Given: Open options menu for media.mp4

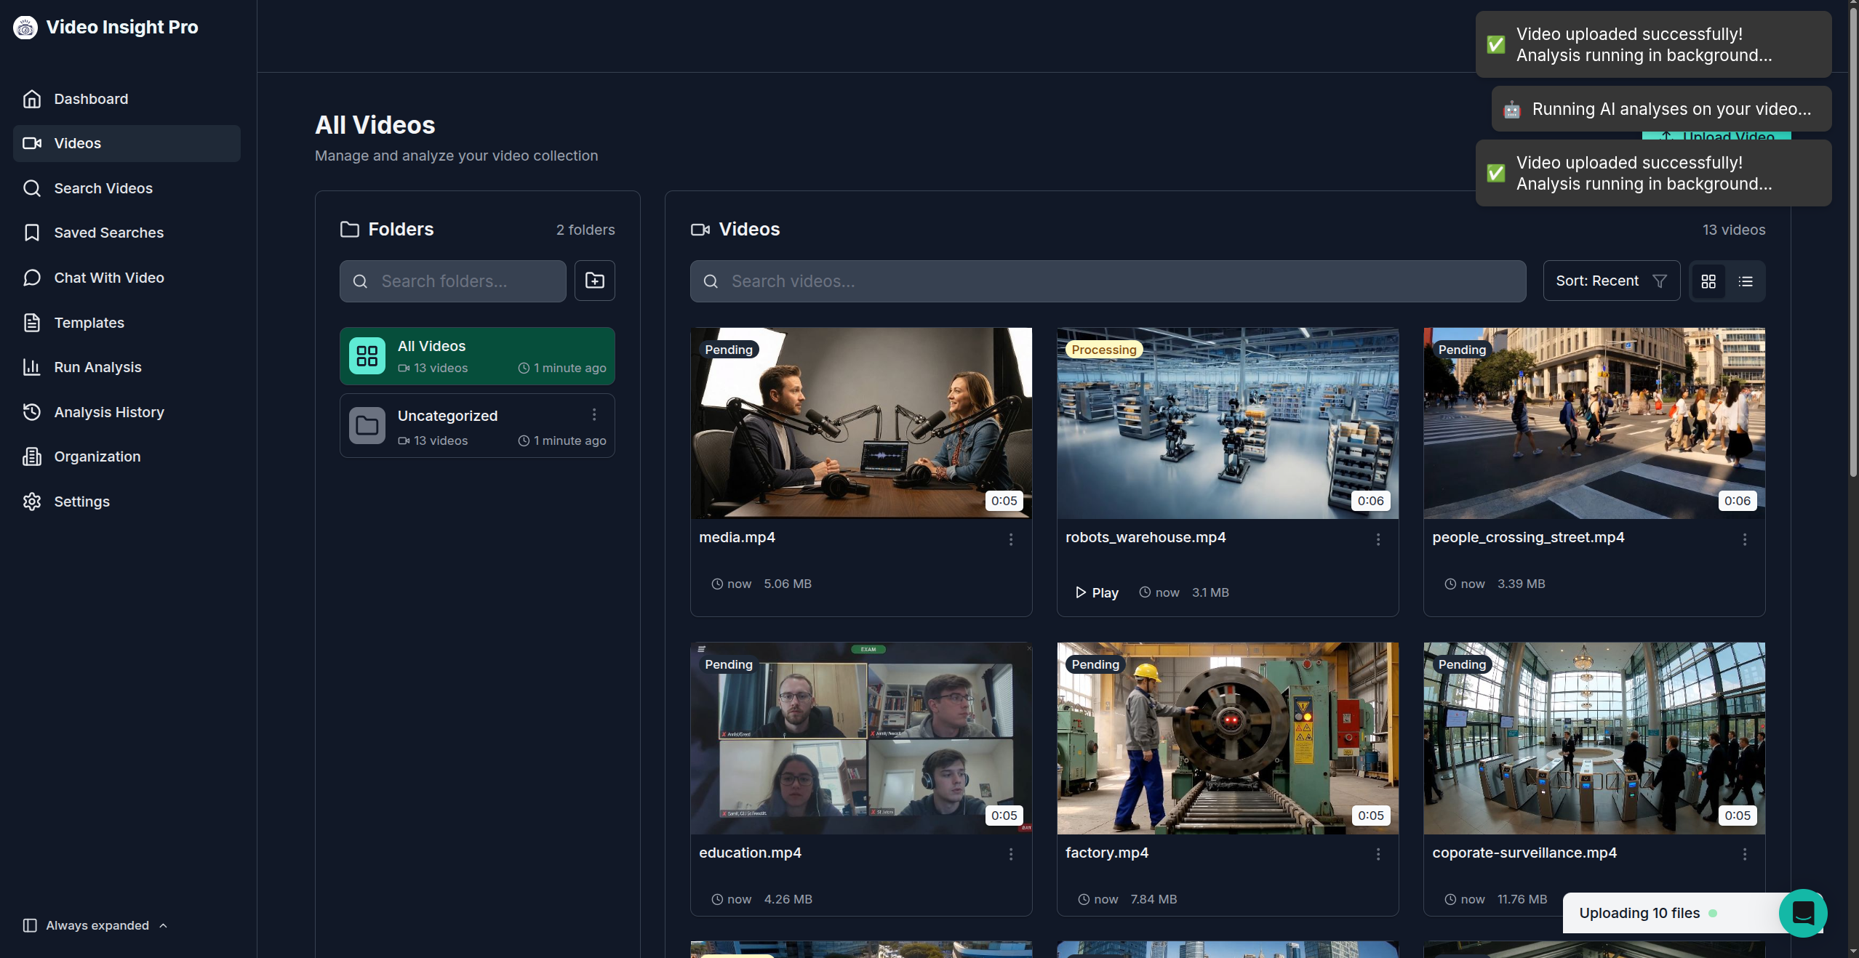Looking at the screenshot, I should [x=1010, y=539].
